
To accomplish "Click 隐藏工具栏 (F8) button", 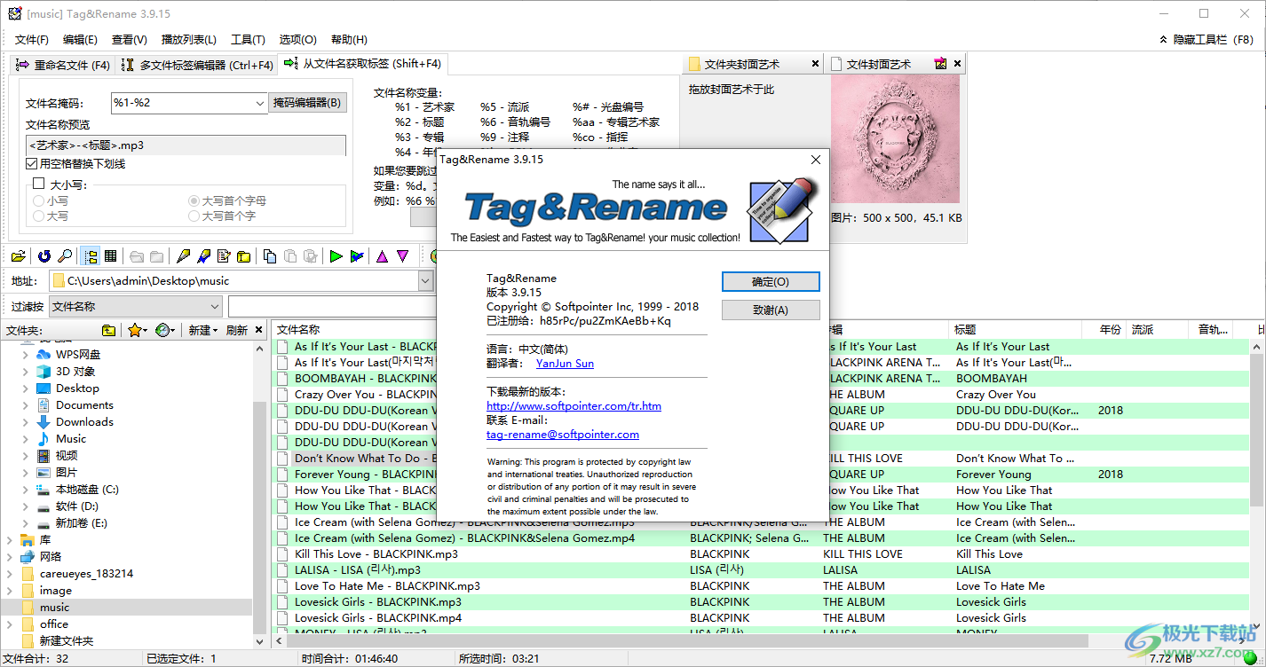I will tap(1207, 39).
